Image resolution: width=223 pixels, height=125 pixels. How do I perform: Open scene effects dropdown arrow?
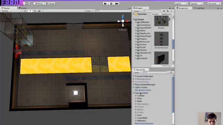(x=42, y=11)
